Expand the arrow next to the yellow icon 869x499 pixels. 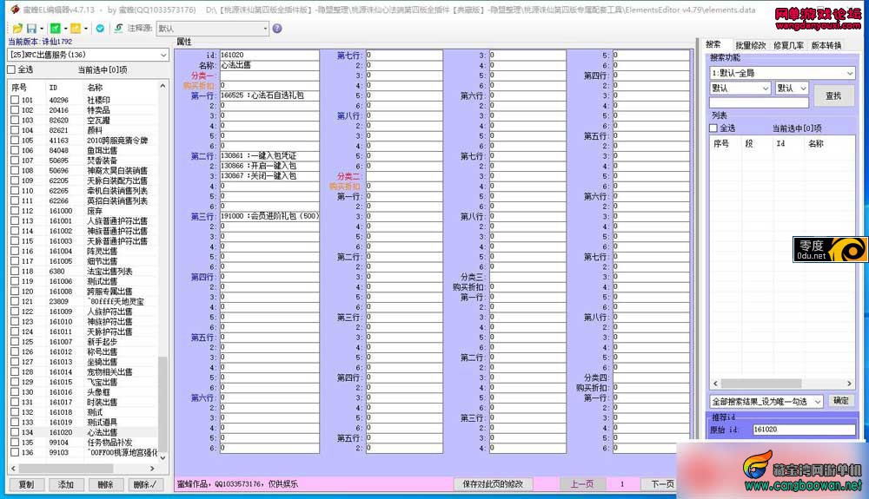coord(86,29)
